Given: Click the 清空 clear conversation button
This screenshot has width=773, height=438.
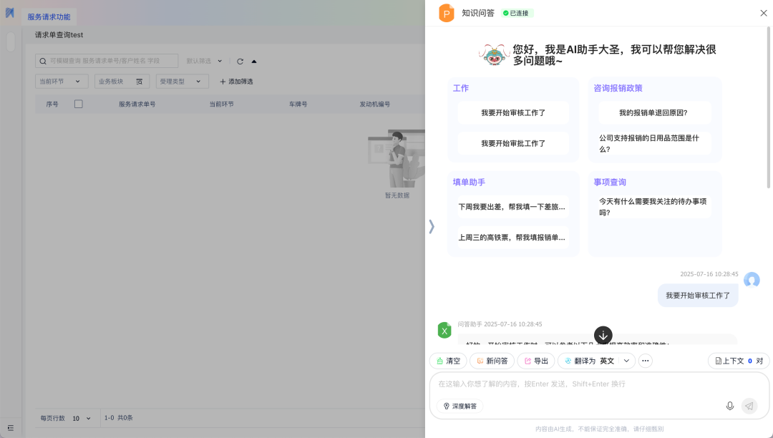Looking at the screenshot, I should (448, 361).
